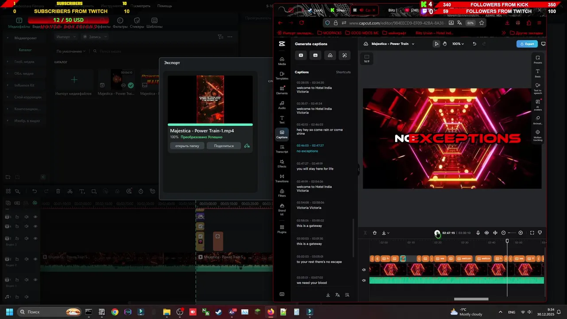Image resolution: width=567 pixels, height=319 pixels.
Task: Open Basic text settings in right panel
Action: (538, 73)
